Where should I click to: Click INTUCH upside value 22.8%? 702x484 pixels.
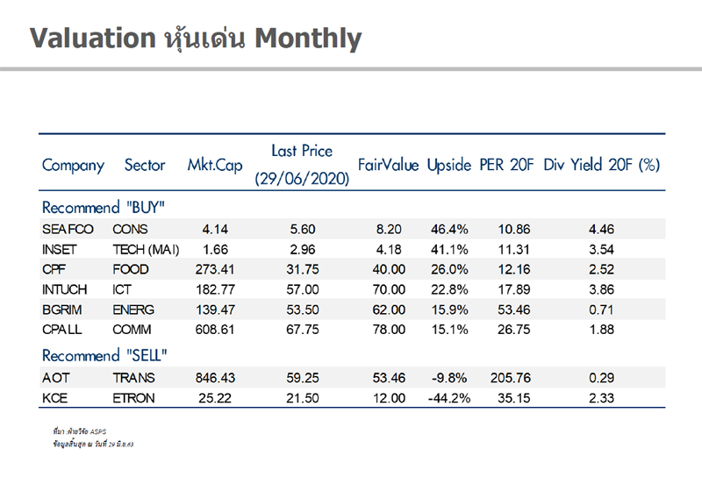[x=449, y=289]
